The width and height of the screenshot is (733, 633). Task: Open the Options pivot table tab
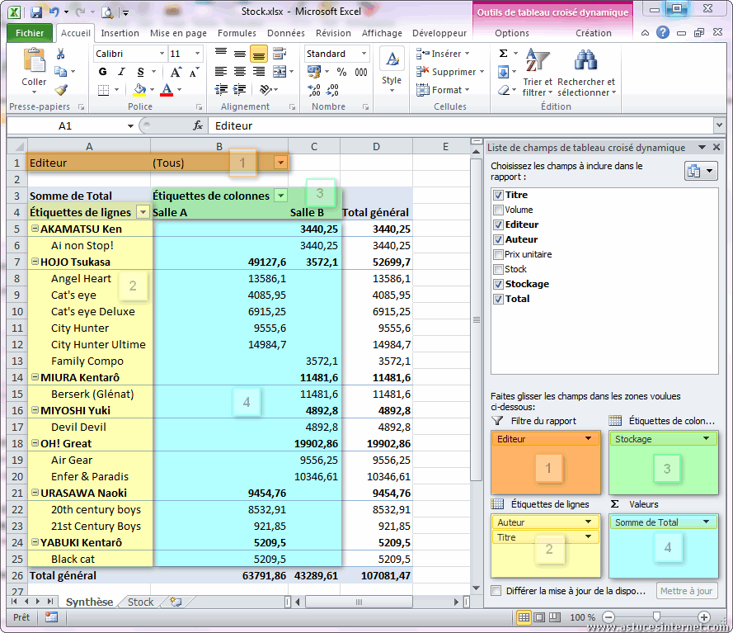(512, 33)
